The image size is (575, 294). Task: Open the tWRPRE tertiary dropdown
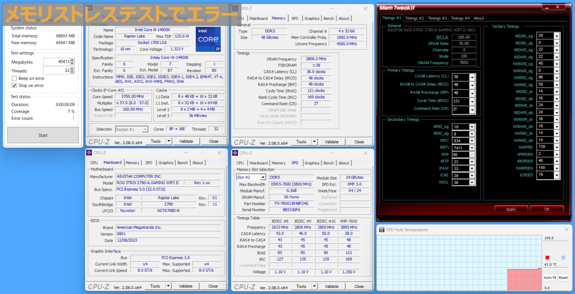[x=556, y=147]
